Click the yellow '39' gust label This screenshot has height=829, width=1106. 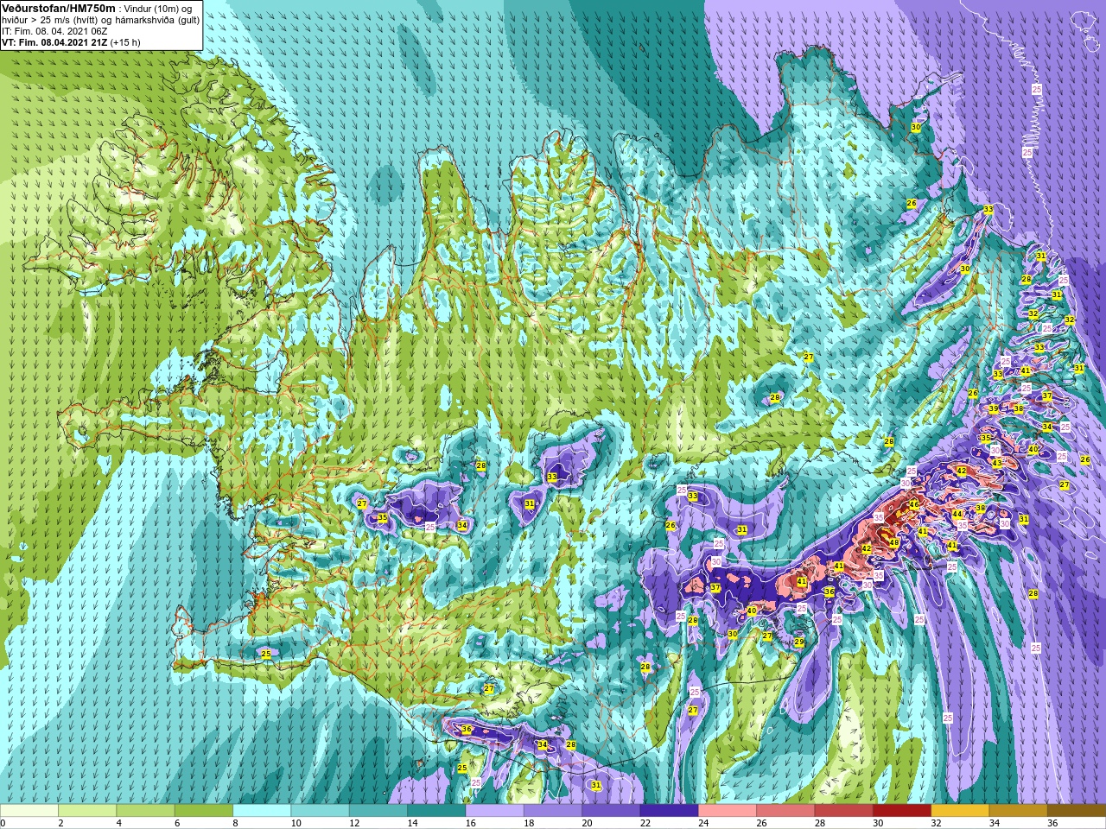pyautogui.click(x=994, y=408)
